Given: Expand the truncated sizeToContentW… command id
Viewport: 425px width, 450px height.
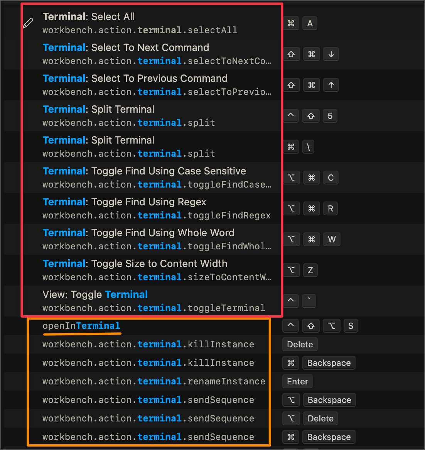Looking at the screenshot, I should pyautogui.click(x=157, y=277).
